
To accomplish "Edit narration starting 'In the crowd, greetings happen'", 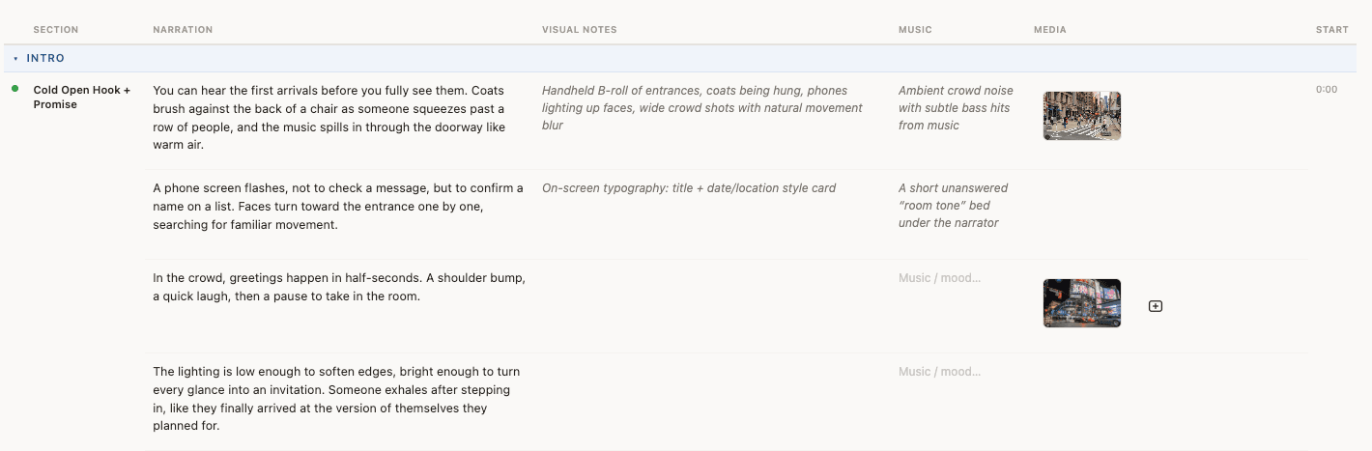I will (x=339, y=287).
